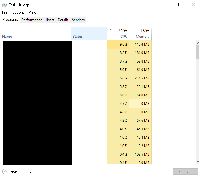Select the 162.8 MB memory cell
The image size is (199, 178).
[140, 61]
